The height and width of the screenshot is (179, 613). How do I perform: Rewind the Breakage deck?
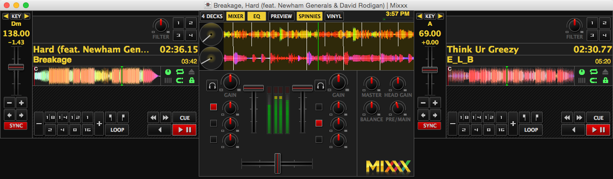point(153,117)
